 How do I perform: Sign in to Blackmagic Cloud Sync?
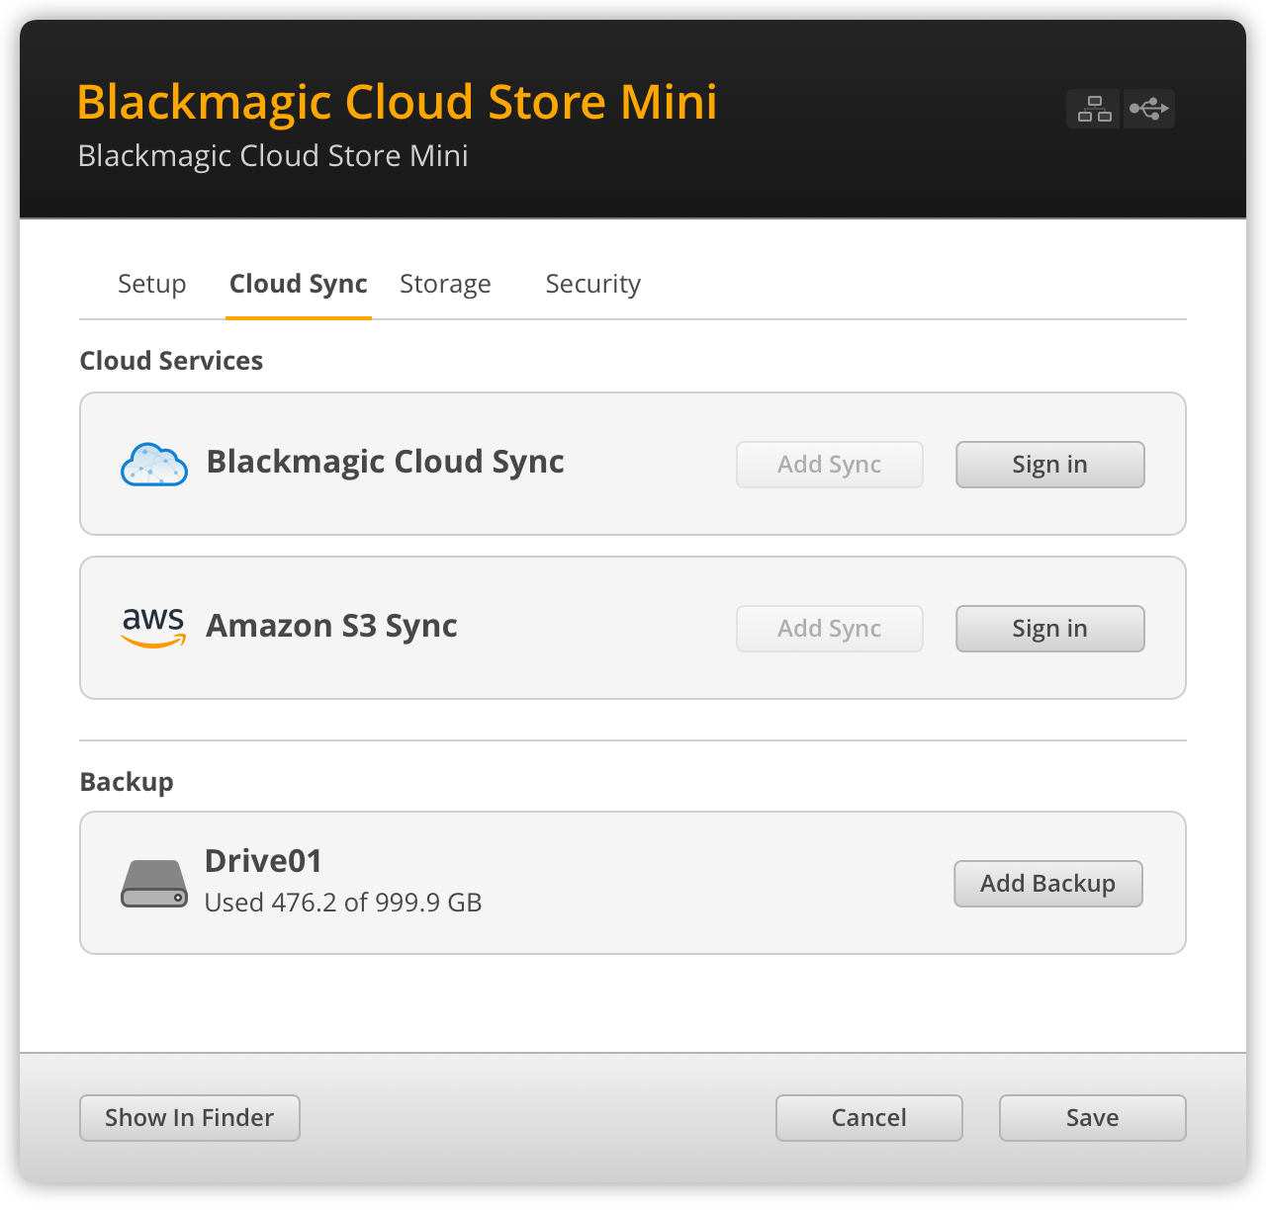1049,464
